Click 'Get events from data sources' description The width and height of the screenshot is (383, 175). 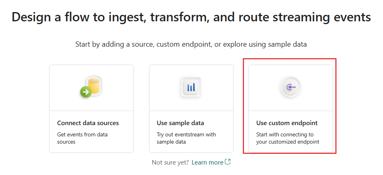click(82, 138)
